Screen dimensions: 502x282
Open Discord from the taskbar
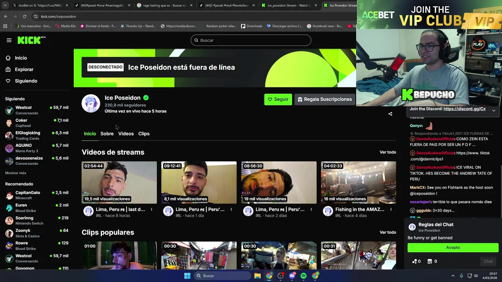[x=292, y=276]
